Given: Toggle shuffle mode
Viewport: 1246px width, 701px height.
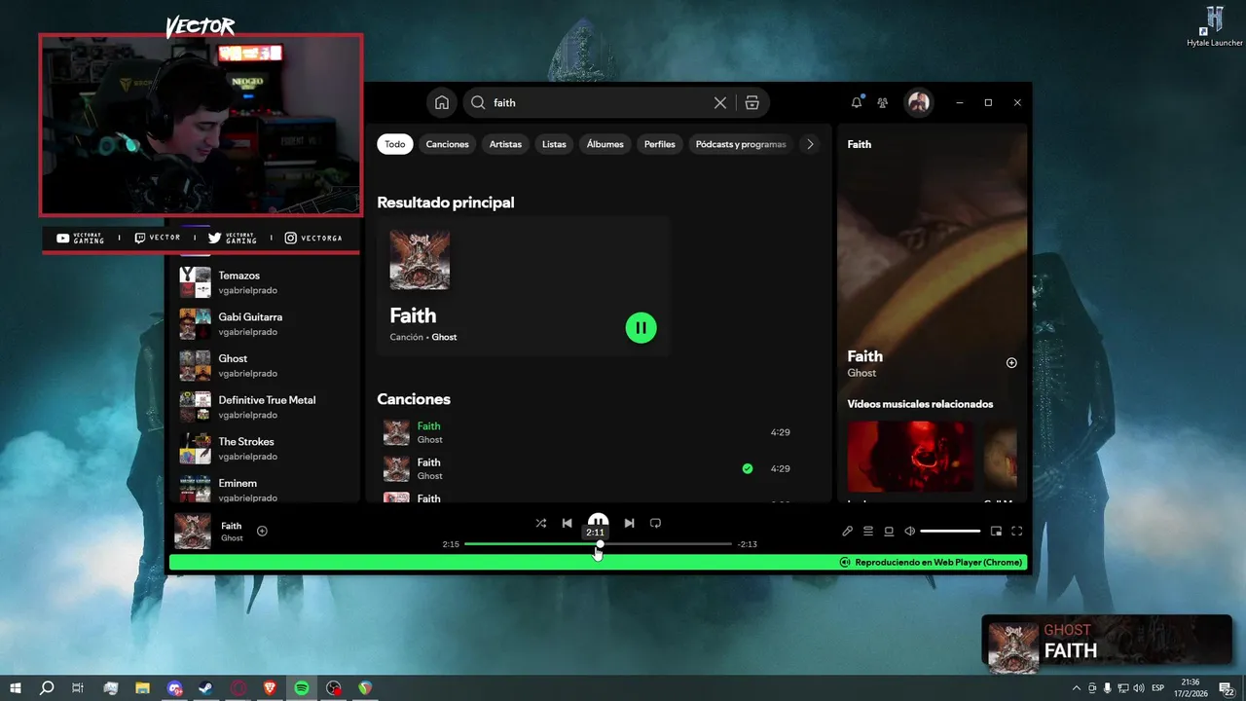Looking at the screenshot, I should click(540, 523).
